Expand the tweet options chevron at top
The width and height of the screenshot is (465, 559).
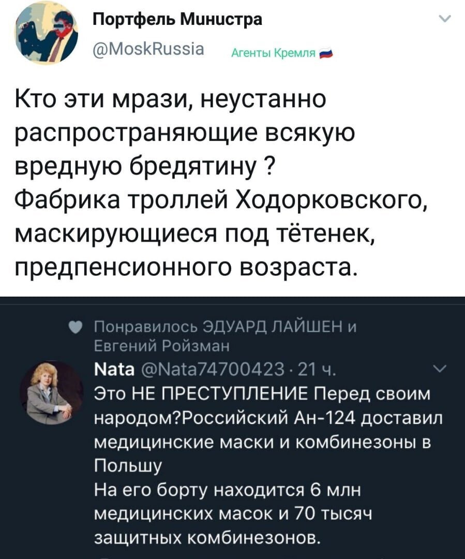pyautogui.click(x=445, y=19)
